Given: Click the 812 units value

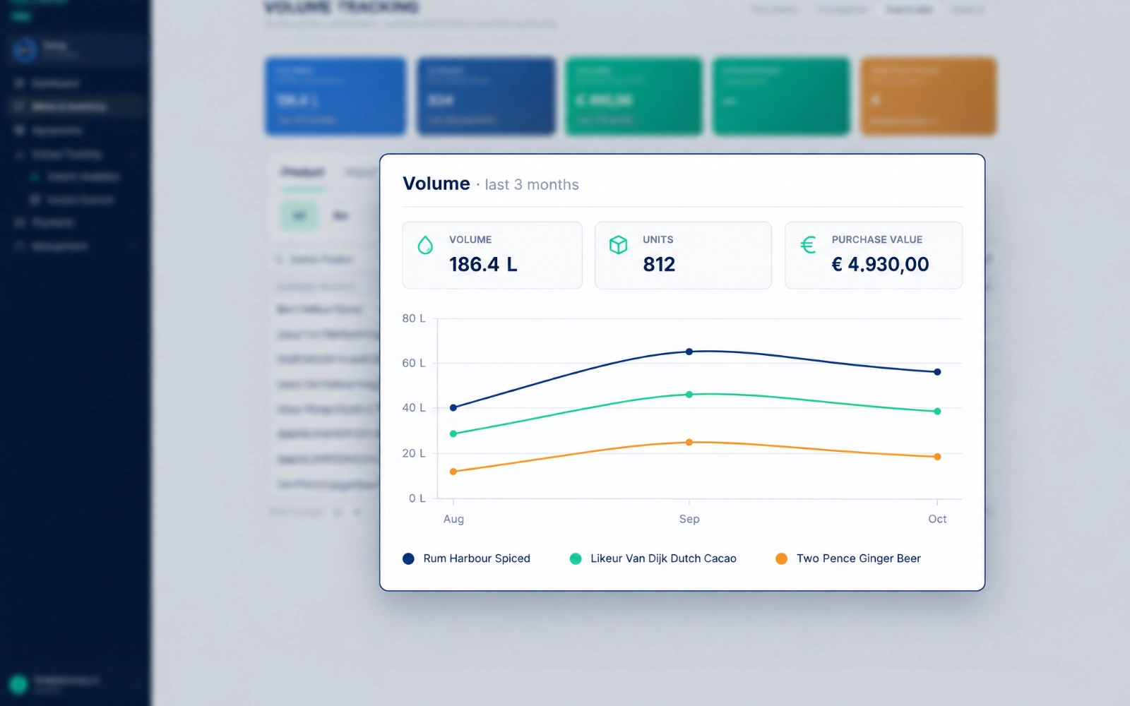Looking at the screenshot, I should click(x=659, y=265).
